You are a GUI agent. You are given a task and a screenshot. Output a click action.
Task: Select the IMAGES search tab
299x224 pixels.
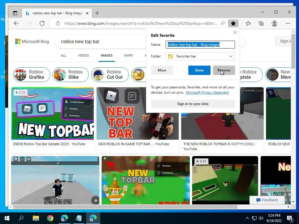(106, 55)
